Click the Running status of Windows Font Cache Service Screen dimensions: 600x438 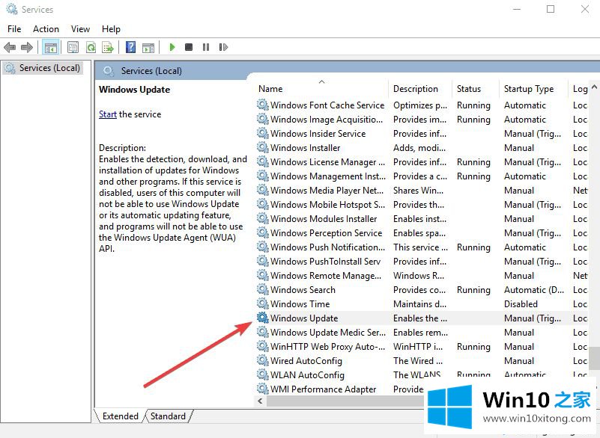(x=473, y=105)
